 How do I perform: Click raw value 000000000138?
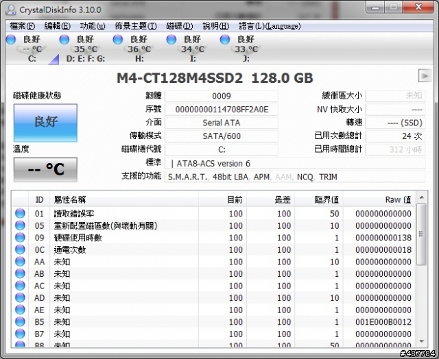[x=383, y=238]
